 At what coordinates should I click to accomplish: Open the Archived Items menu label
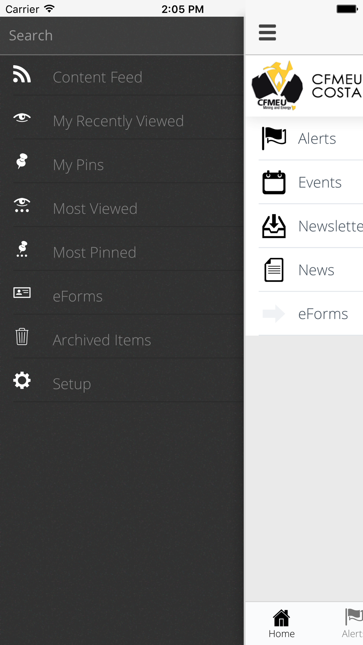pos(102,340)
